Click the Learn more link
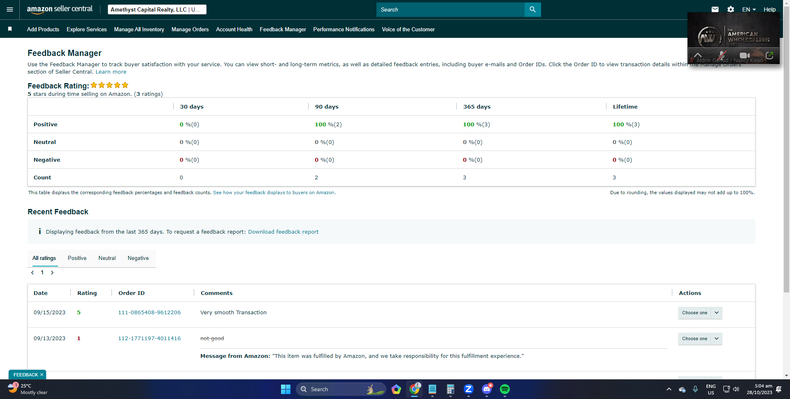This screenshot has width=790, height=399. click(x=111, y=72)
